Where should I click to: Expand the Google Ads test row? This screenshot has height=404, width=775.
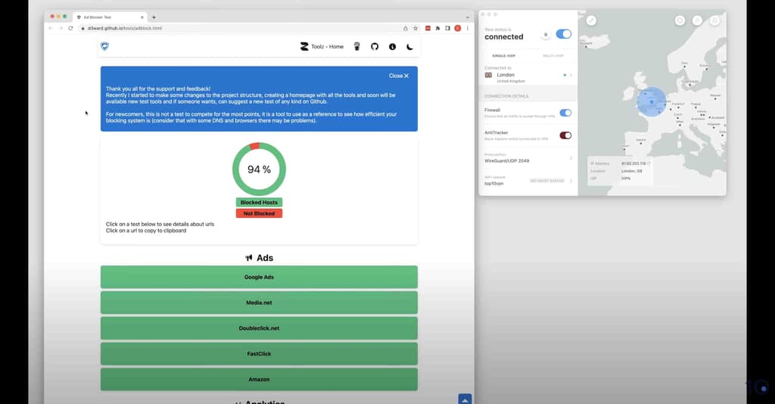point(259,277)
